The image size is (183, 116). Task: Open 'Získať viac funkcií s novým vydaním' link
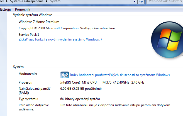(x=60, y=39)
